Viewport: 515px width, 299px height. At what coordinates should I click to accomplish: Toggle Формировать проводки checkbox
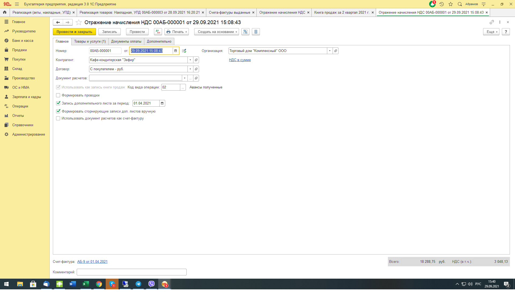[x=58, y=95]
